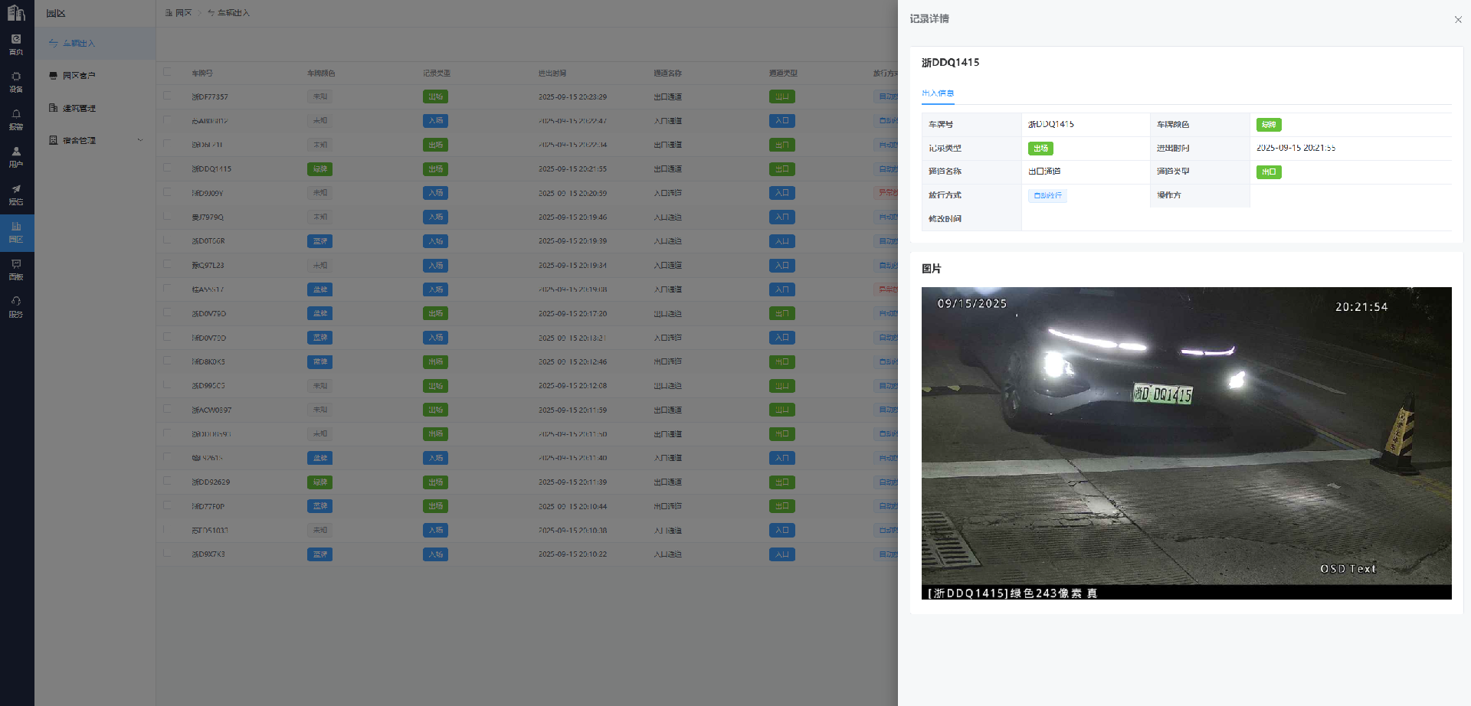Image resolution: width=1471 pixels, height=706 pixels.
Task: Click the 报警 alarm bell icon
Action: click(x=16, y=119)
